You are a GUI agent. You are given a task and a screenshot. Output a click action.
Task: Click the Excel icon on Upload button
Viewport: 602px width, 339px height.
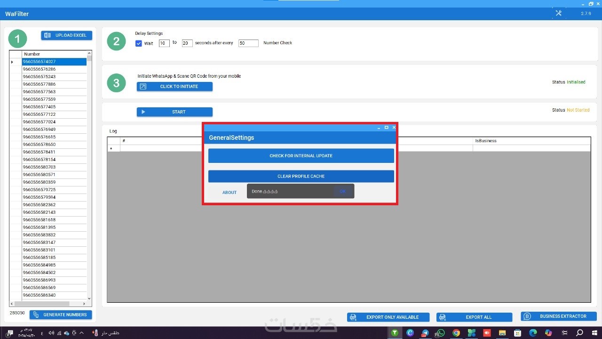[x=48, y=35]
